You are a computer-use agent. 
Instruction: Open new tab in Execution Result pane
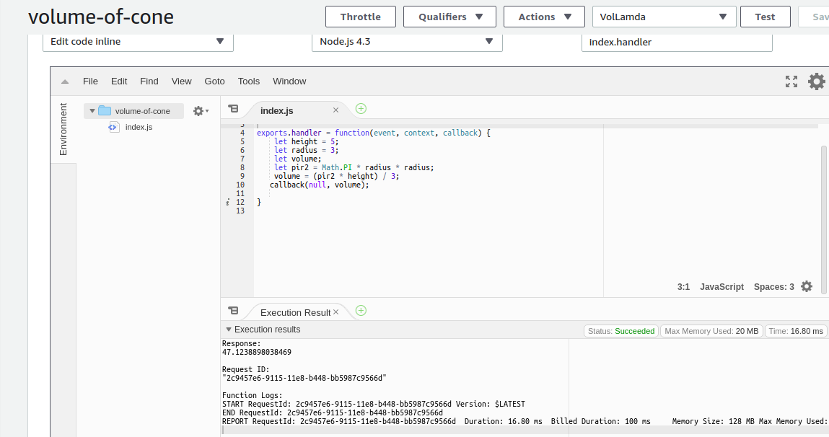(361, 311)
